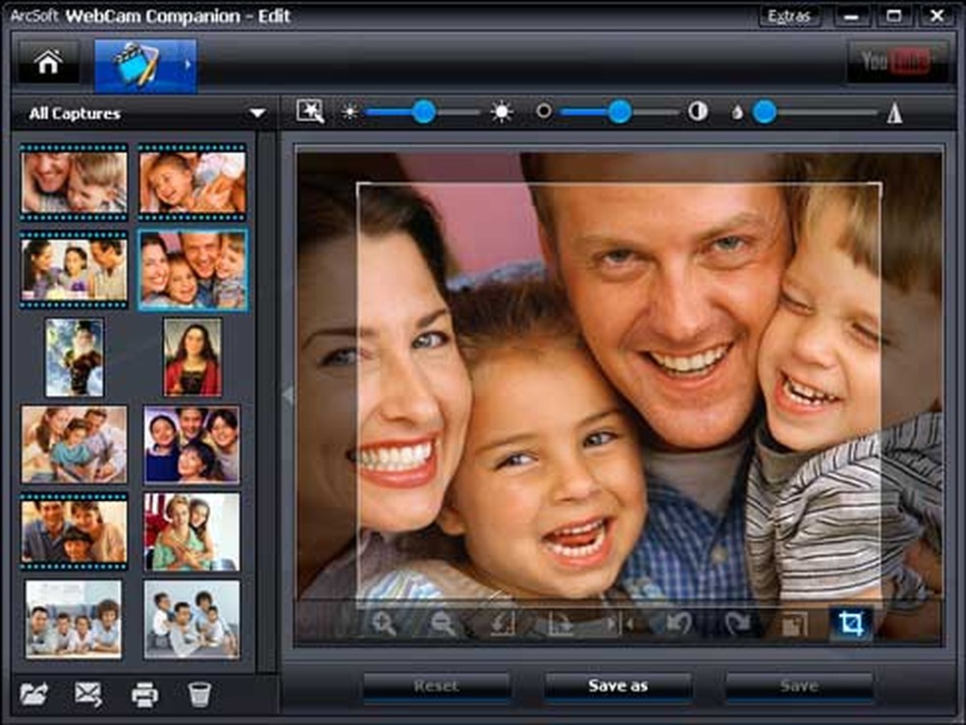Print the selected capture
Screen dimensions: 966x725
[144, 695]
